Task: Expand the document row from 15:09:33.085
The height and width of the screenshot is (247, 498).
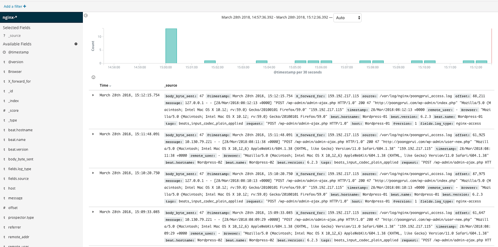Action: 93,212
